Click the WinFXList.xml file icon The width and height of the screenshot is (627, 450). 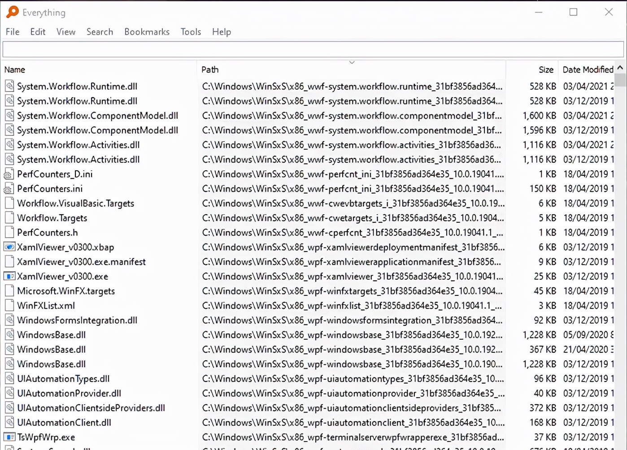pyautogui.click(x=9, y=305)
